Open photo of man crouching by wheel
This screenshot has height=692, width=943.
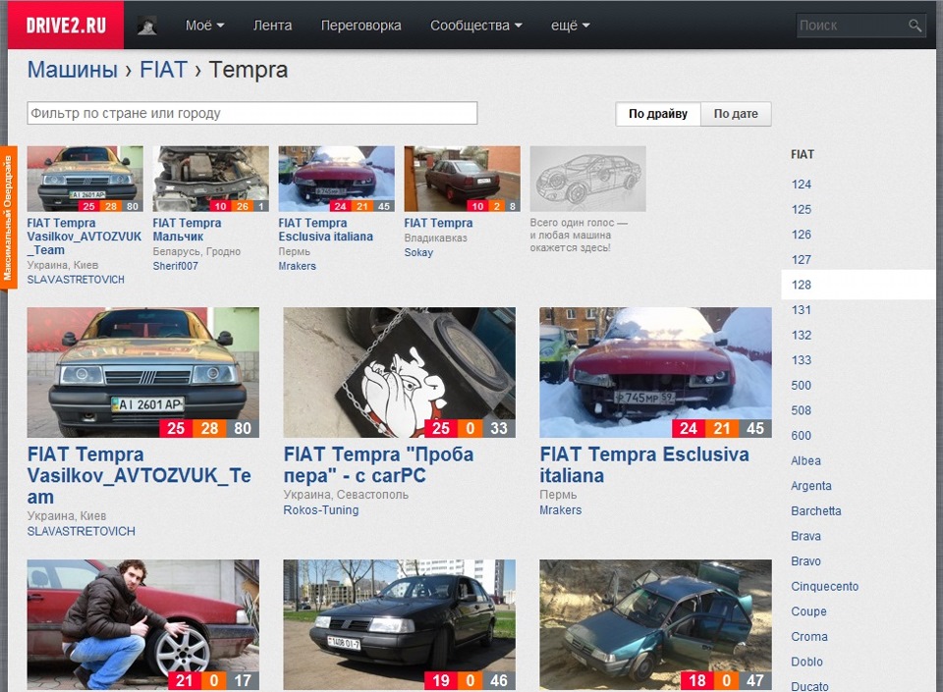143,624
